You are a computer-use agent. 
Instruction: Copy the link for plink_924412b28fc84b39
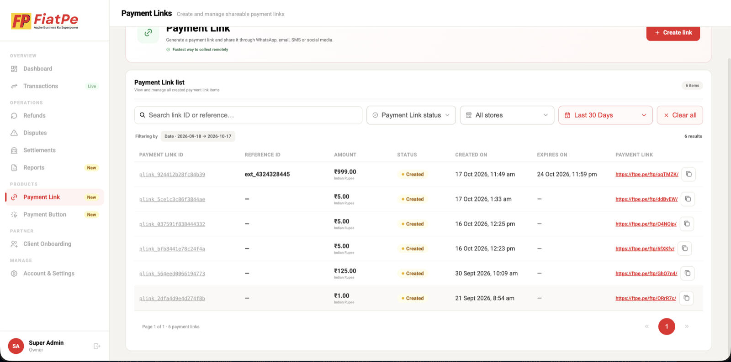click(x=689, y=174)
